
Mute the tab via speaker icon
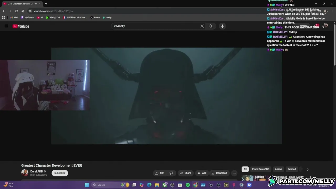coord(36,4)
